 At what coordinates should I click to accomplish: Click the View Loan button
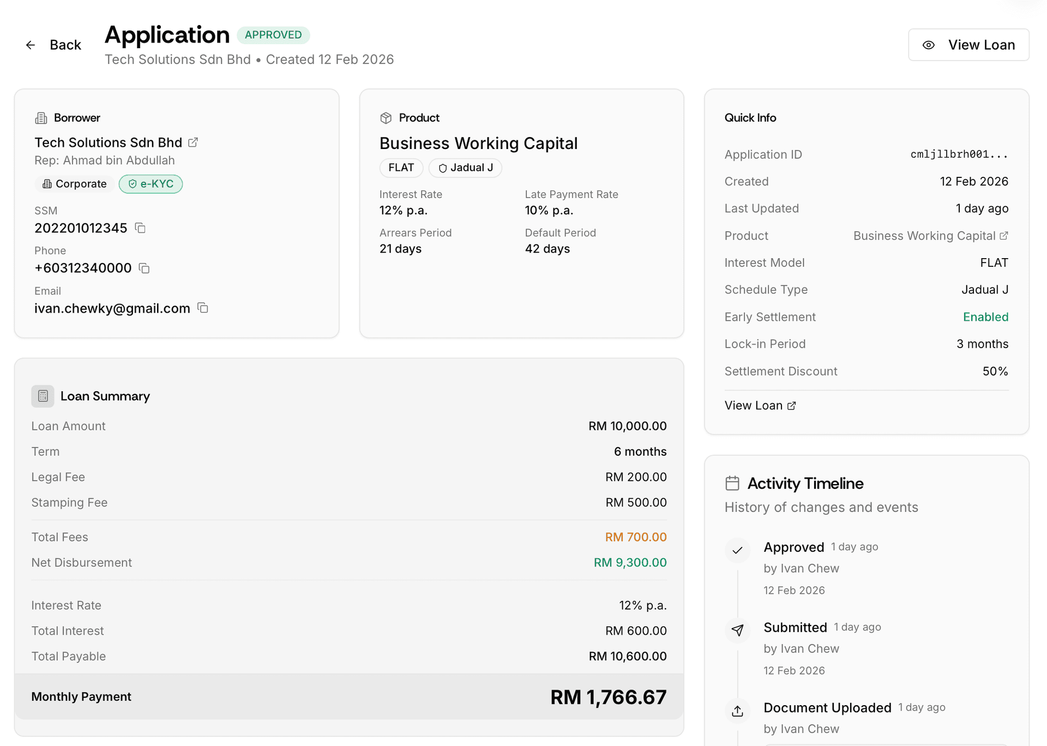click(968, 45)
